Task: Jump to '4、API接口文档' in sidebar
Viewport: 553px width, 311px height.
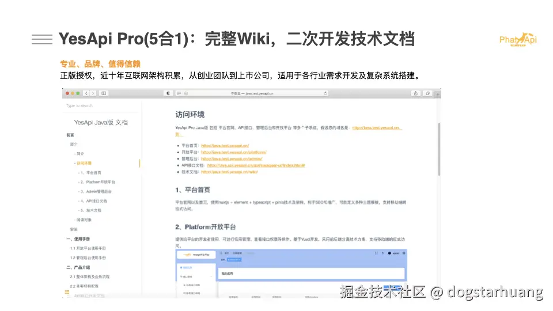Action: click(x=92, y=201)
